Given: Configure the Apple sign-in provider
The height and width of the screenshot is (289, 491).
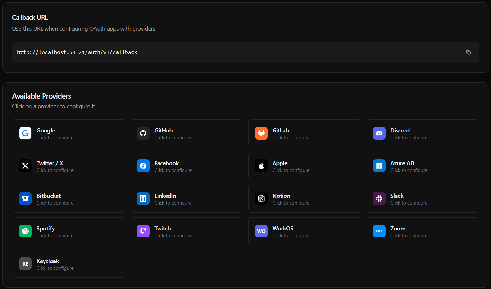Looking at the screenshot, I should pos(304,166).
